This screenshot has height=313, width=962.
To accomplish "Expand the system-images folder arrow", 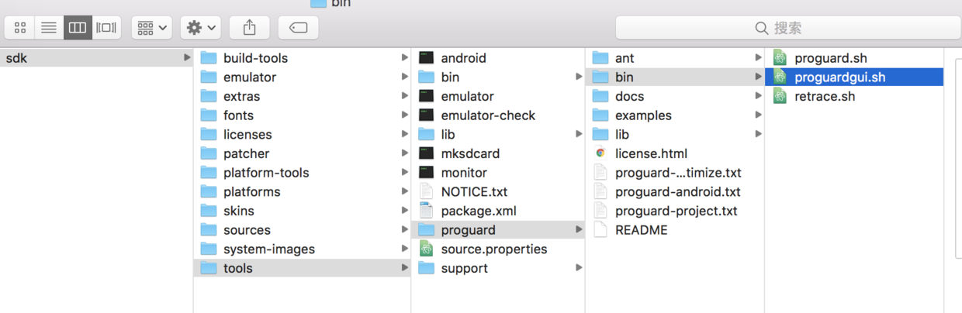I will [404, 249].
